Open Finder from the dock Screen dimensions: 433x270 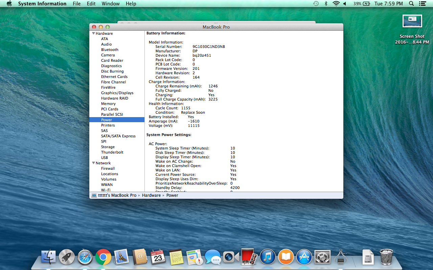click(x=48, y=257)
